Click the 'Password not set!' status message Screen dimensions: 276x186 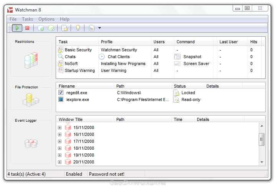click(x=107, y=174)
